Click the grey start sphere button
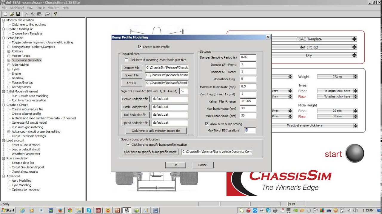The height and width of the screenshot is (214, 382). [x=355, y=153]
